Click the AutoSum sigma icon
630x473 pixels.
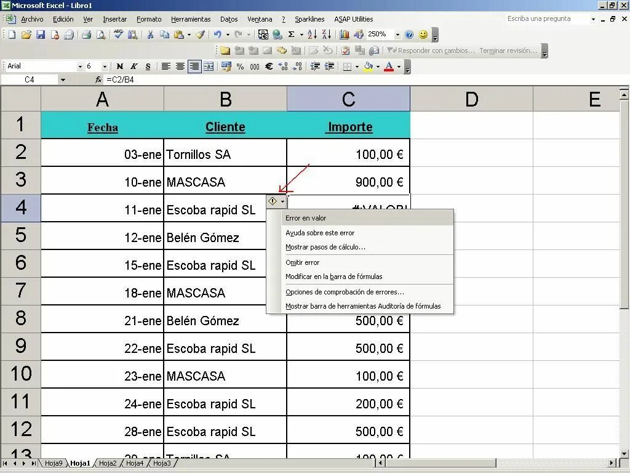click(292, 34)
